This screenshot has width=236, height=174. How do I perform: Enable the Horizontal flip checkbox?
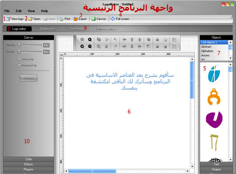coord(19,65)
